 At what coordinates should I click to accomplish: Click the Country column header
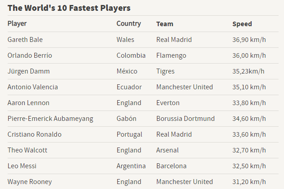coord(128,23)
